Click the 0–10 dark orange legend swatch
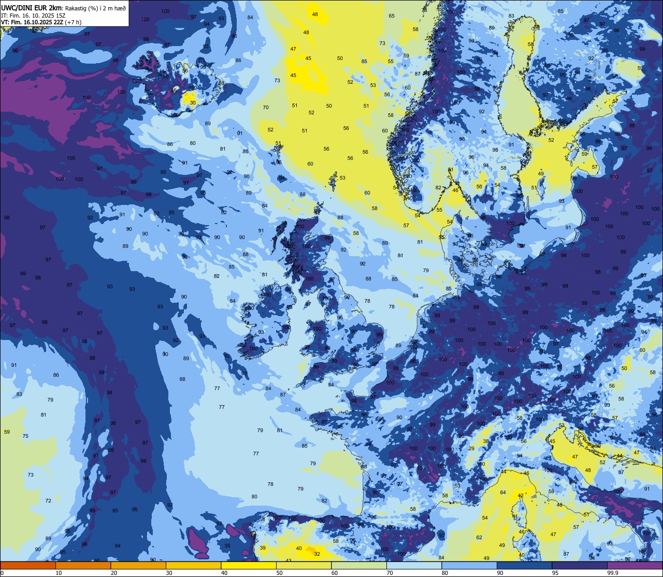The height and width of the screenshot is (577, 663). (28, 566)
